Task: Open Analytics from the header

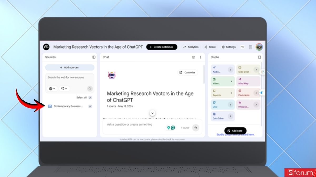Action: click(191, 47)
